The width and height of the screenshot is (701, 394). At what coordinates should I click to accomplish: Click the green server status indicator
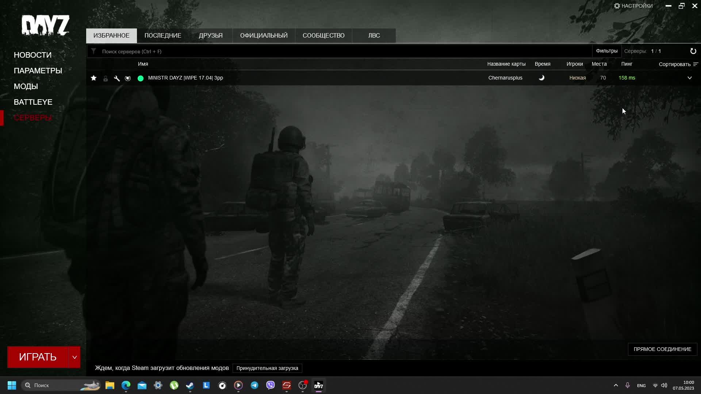pos(140,78)
